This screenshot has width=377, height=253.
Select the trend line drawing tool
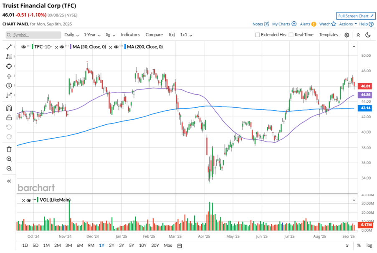(9, 47)
